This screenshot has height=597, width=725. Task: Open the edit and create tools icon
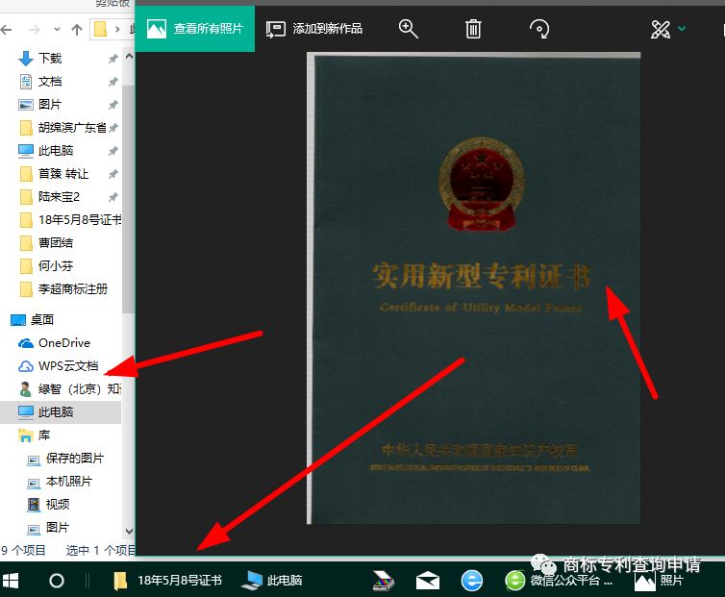click(x=661, y=29)
